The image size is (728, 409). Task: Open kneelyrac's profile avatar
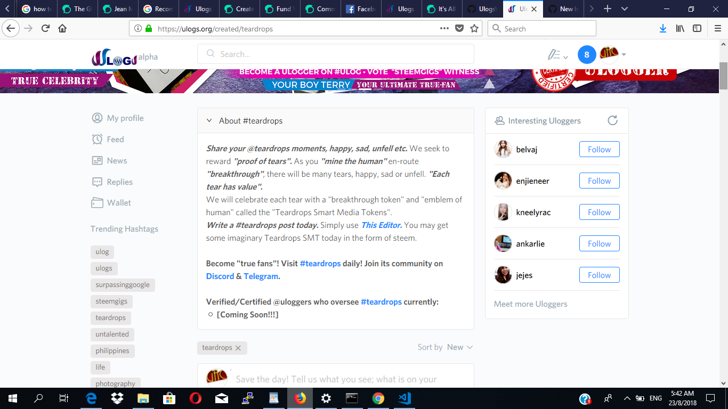click(x=503, y=212)
